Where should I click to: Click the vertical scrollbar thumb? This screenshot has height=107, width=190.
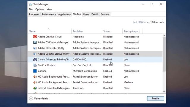click(x=164, y=54)
